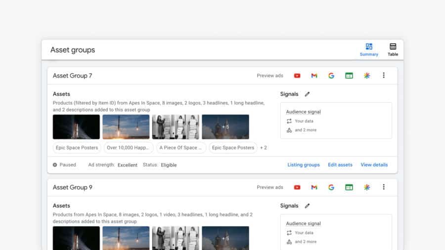Viewport: 445px width, 250px height.
Task: Preview Discover ad for Asset Group 7
Action: [x=366, y=76]
